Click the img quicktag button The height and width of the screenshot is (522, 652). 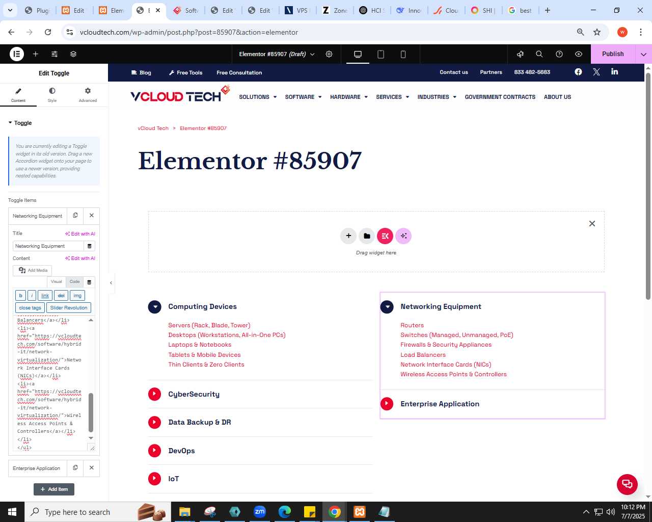coord(77,296)
